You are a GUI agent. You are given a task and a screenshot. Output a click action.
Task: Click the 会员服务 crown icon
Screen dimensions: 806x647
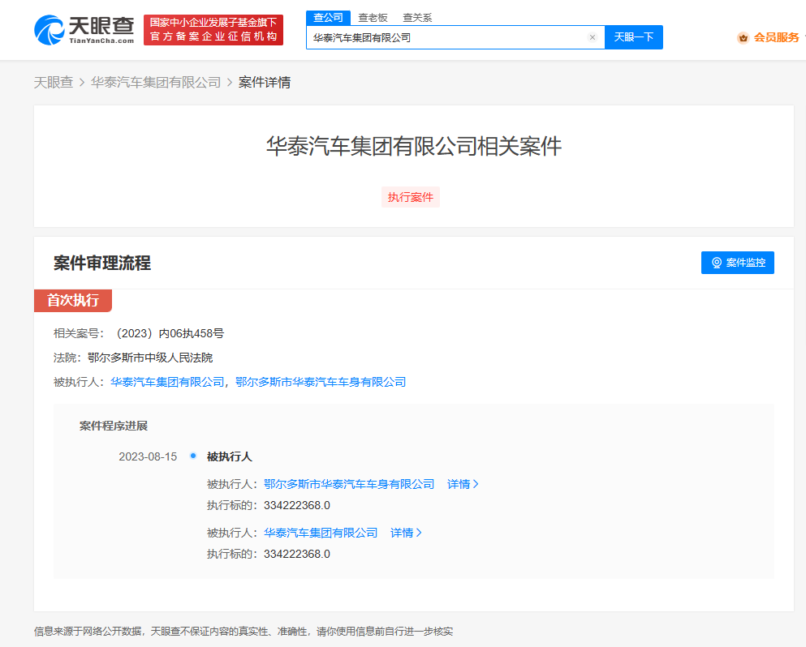coord(743,37)
